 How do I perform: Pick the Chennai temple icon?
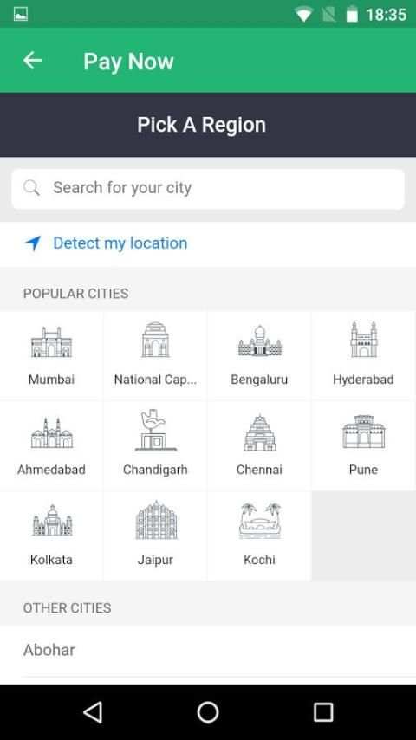click(x=259, y=432)
